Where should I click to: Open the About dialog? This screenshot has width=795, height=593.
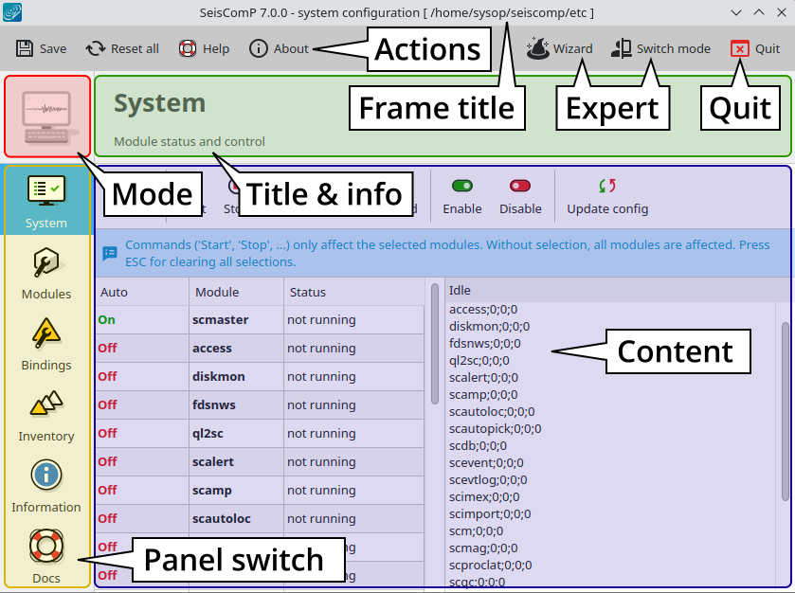pyautogui.click(x=279, y=48)
